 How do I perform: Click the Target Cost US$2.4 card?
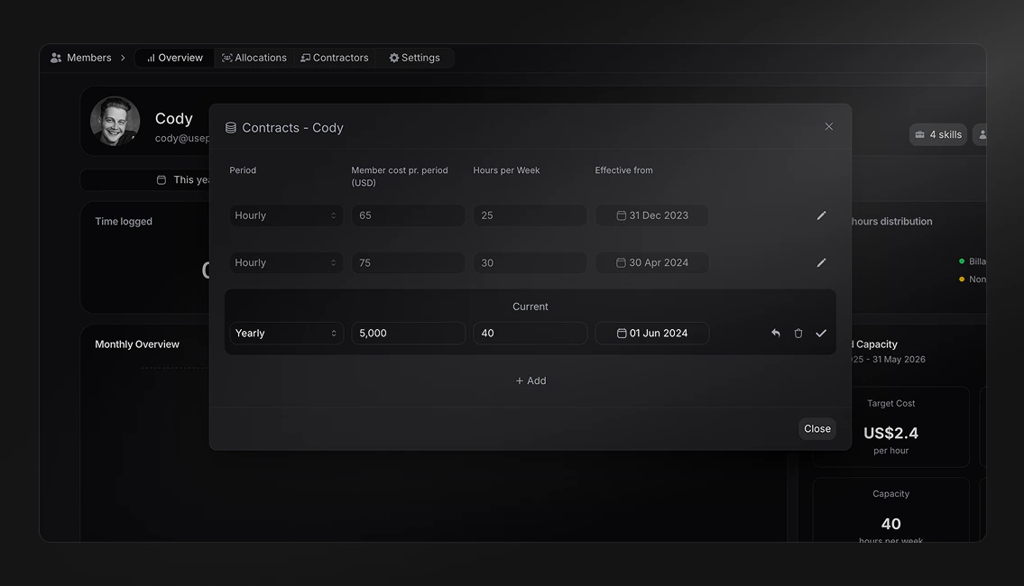(890, 426)
